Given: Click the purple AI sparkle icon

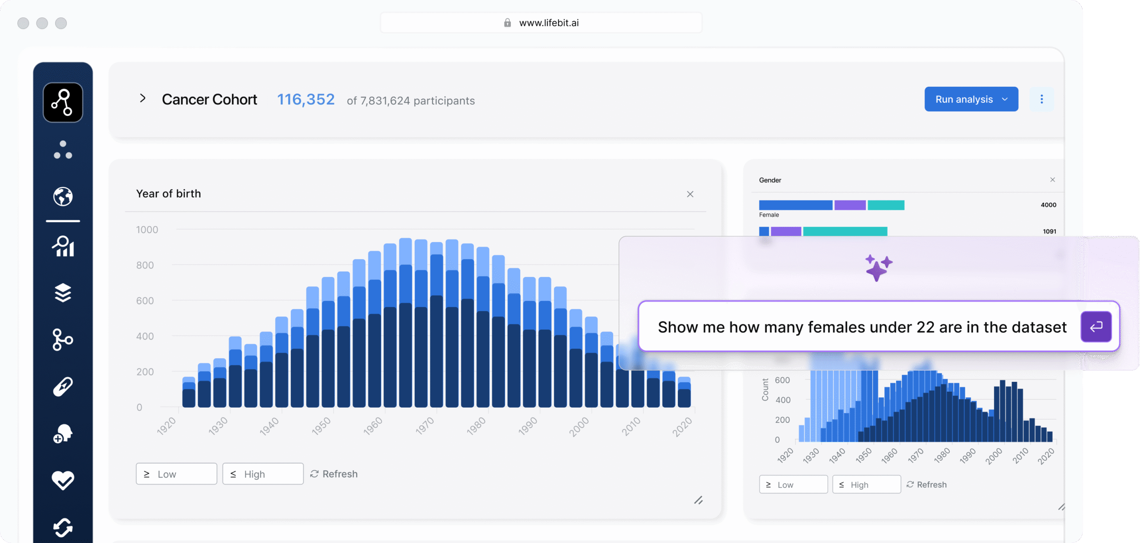Looking at the screenshot, I should (879, 268).
